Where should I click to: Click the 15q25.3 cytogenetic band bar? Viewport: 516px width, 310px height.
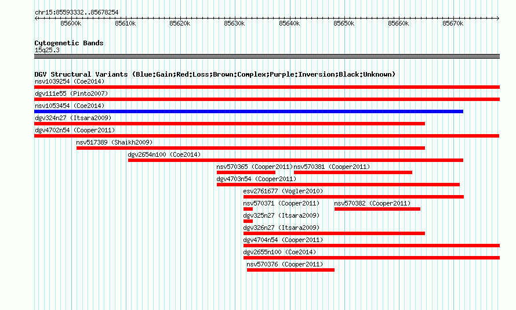click(267, 56)
